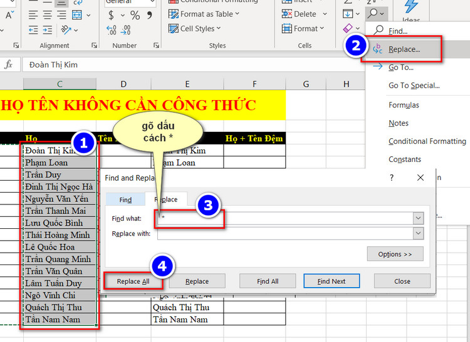Click the Insert Function fx icon
470x342 pixels.
(9, 64)
